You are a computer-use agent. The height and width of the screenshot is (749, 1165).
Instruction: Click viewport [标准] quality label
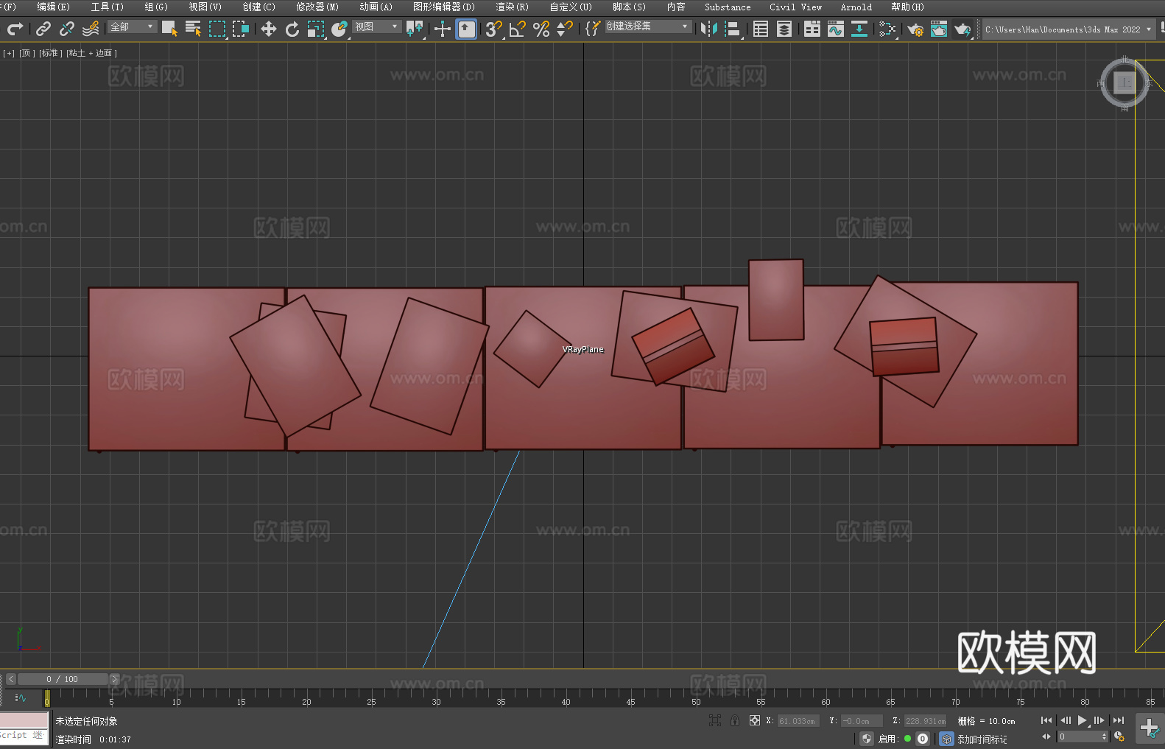(51, 53)
